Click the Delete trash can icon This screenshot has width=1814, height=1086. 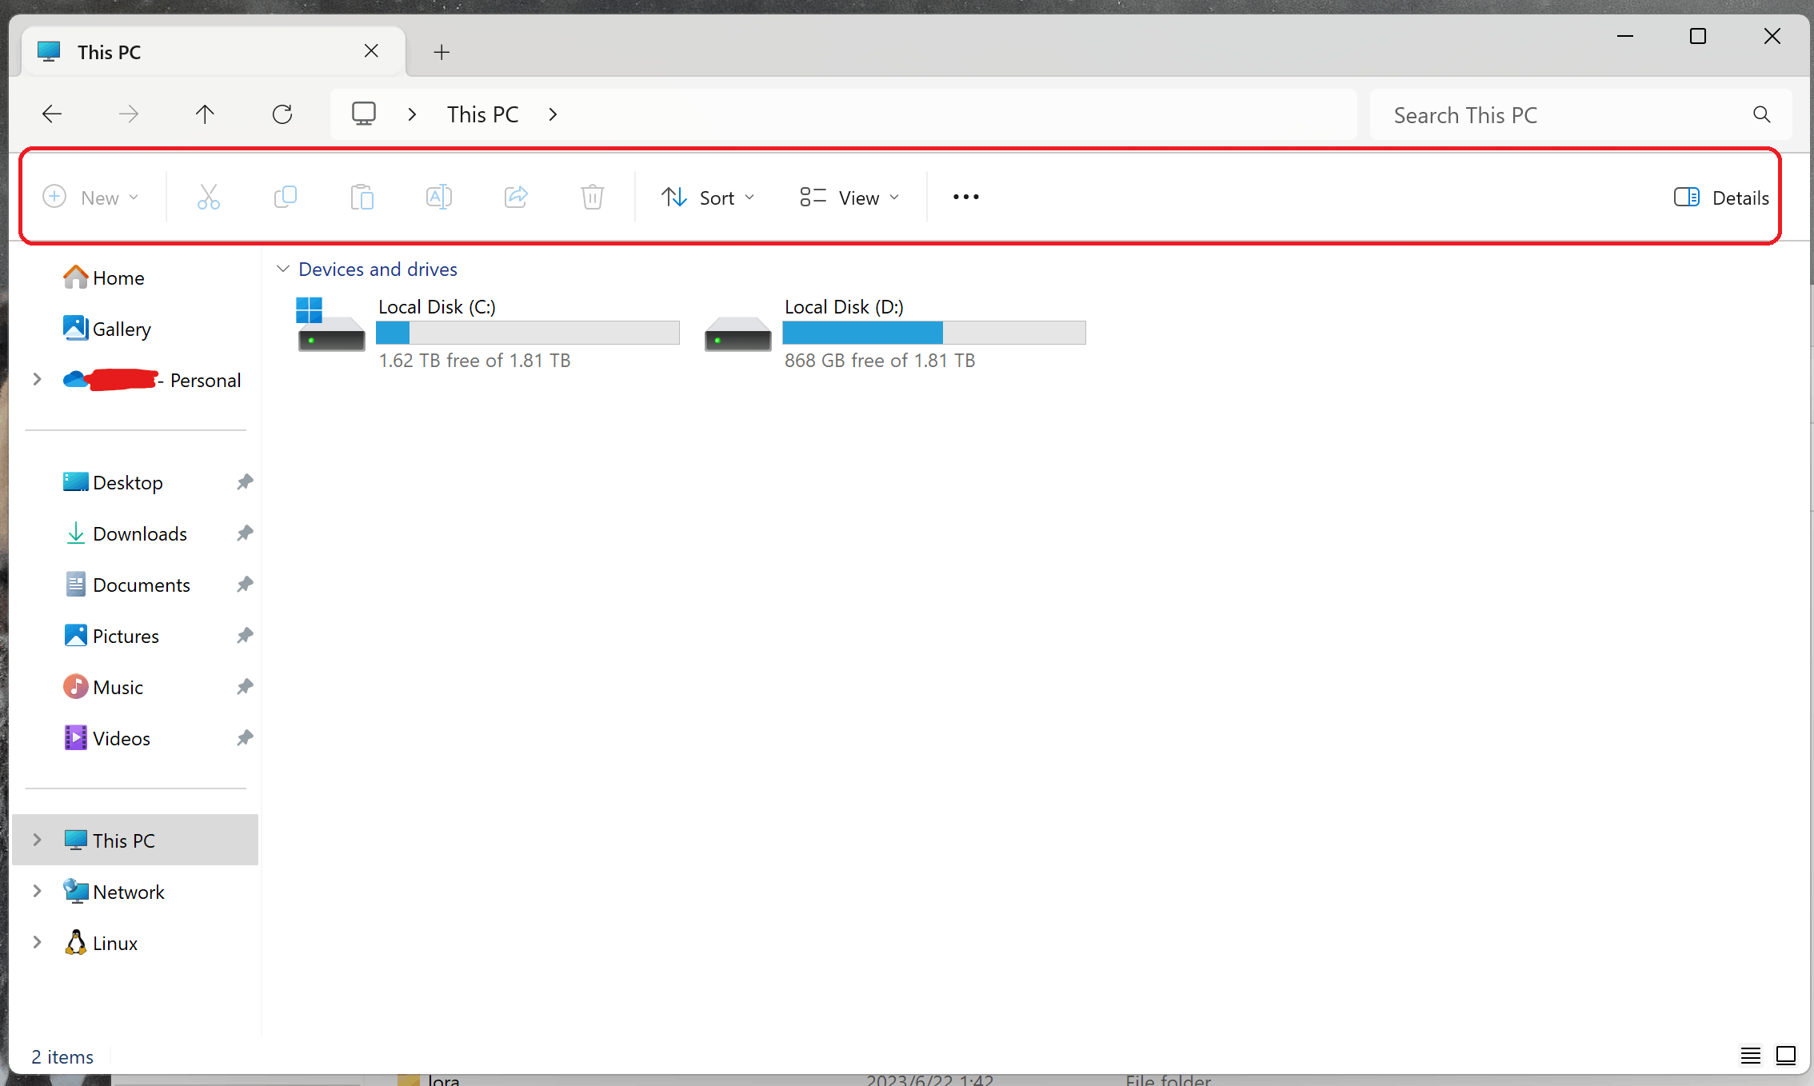pos(593,197)
